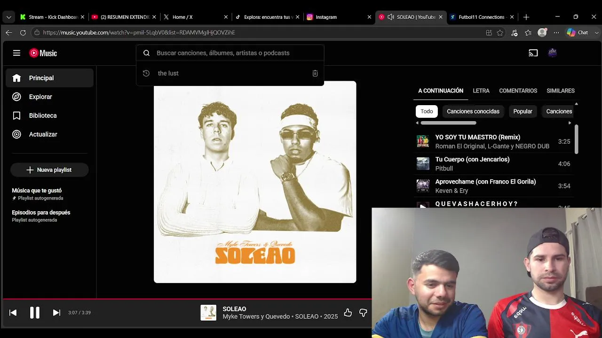Bookmark this page with the star icon

500,32
